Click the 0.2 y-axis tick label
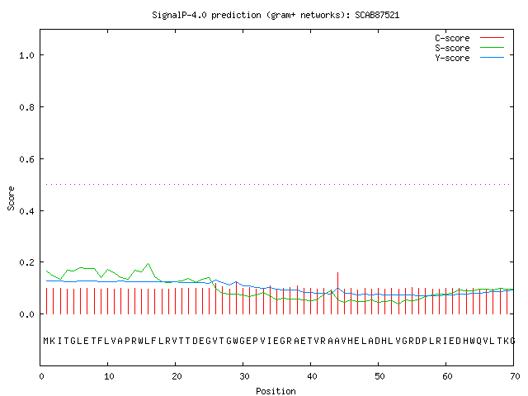Viewport: 528px width, 396px height. pyautogui.click(x=26, y=262)
